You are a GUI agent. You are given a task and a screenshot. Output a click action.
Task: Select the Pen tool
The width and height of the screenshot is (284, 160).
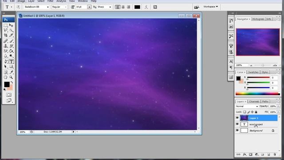[x=6, y=62]
